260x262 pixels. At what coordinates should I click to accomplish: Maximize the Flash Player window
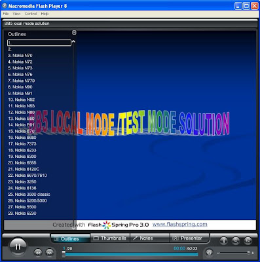click(x=246, y=6)
